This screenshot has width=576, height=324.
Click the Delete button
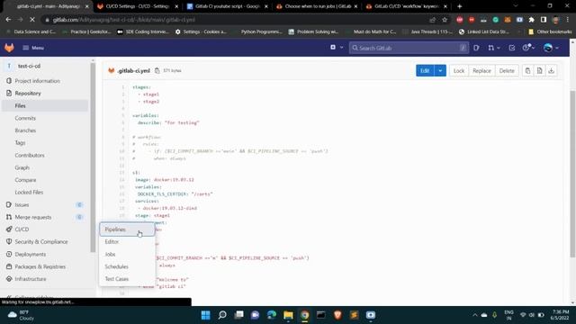(x=507, y=70)
